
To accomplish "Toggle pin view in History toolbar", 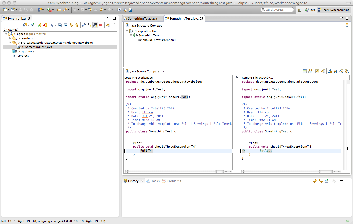I will 326,181.
